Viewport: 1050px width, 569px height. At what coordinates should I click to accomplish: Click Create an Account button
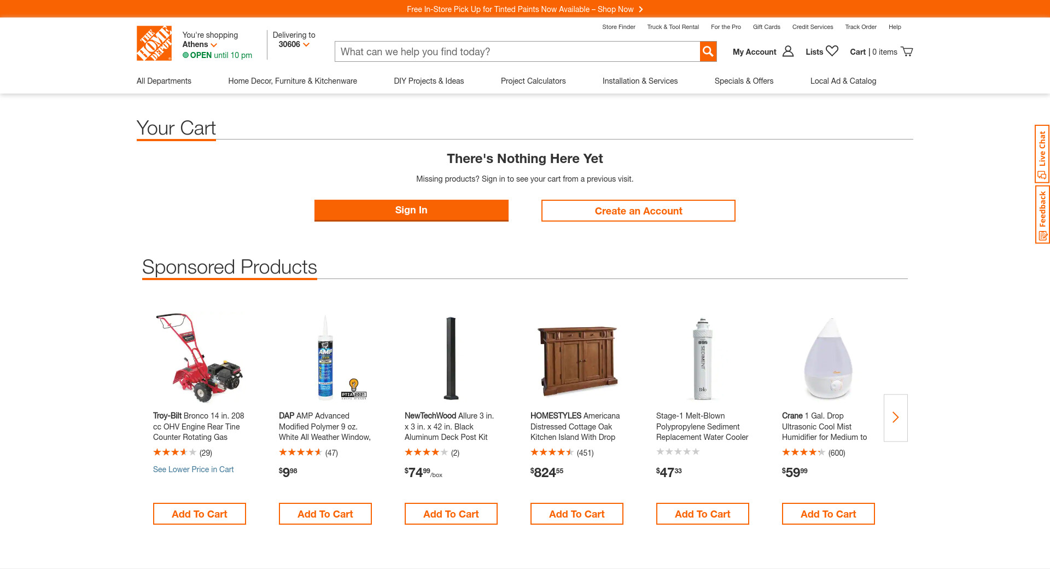[638, 211]
